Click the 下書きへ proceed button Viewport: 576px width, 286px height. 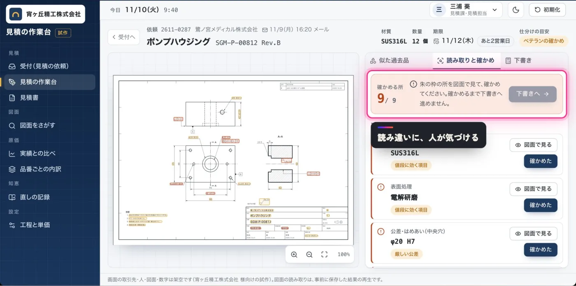click(x=532, y=94)
